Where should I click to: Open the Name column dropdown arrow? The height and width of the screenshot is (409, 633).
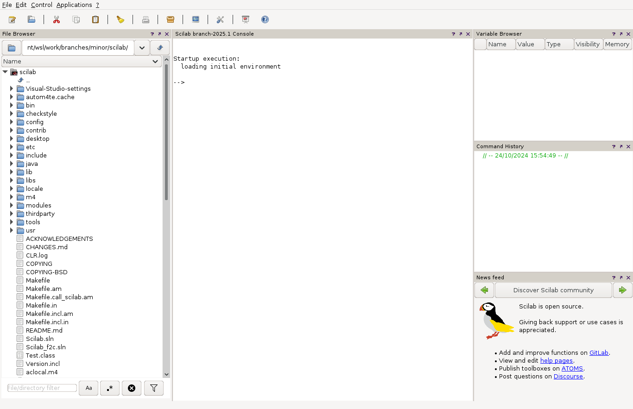tap(156, 62)
